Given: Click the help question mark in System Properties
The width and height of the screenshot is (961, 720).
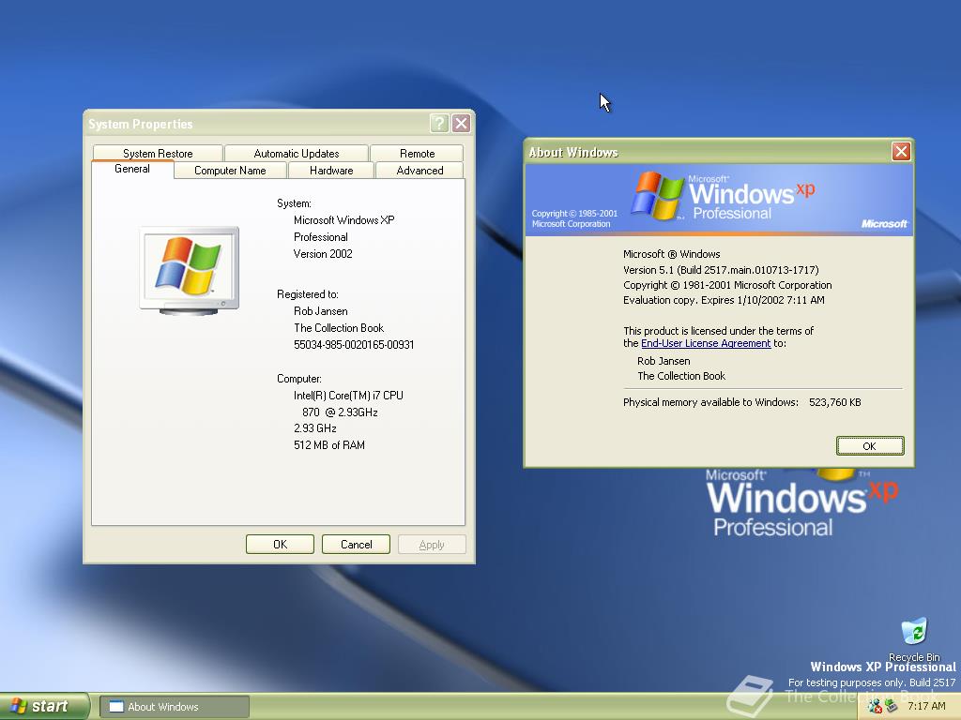Looking at the screenshot, I should (x=439, y=124).
